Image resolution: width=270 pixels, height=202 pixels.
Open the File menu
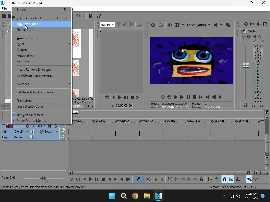pos(4,9)
